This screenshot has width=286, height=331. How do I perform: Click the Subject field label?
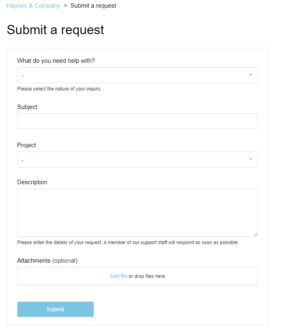tap(27, 107)
